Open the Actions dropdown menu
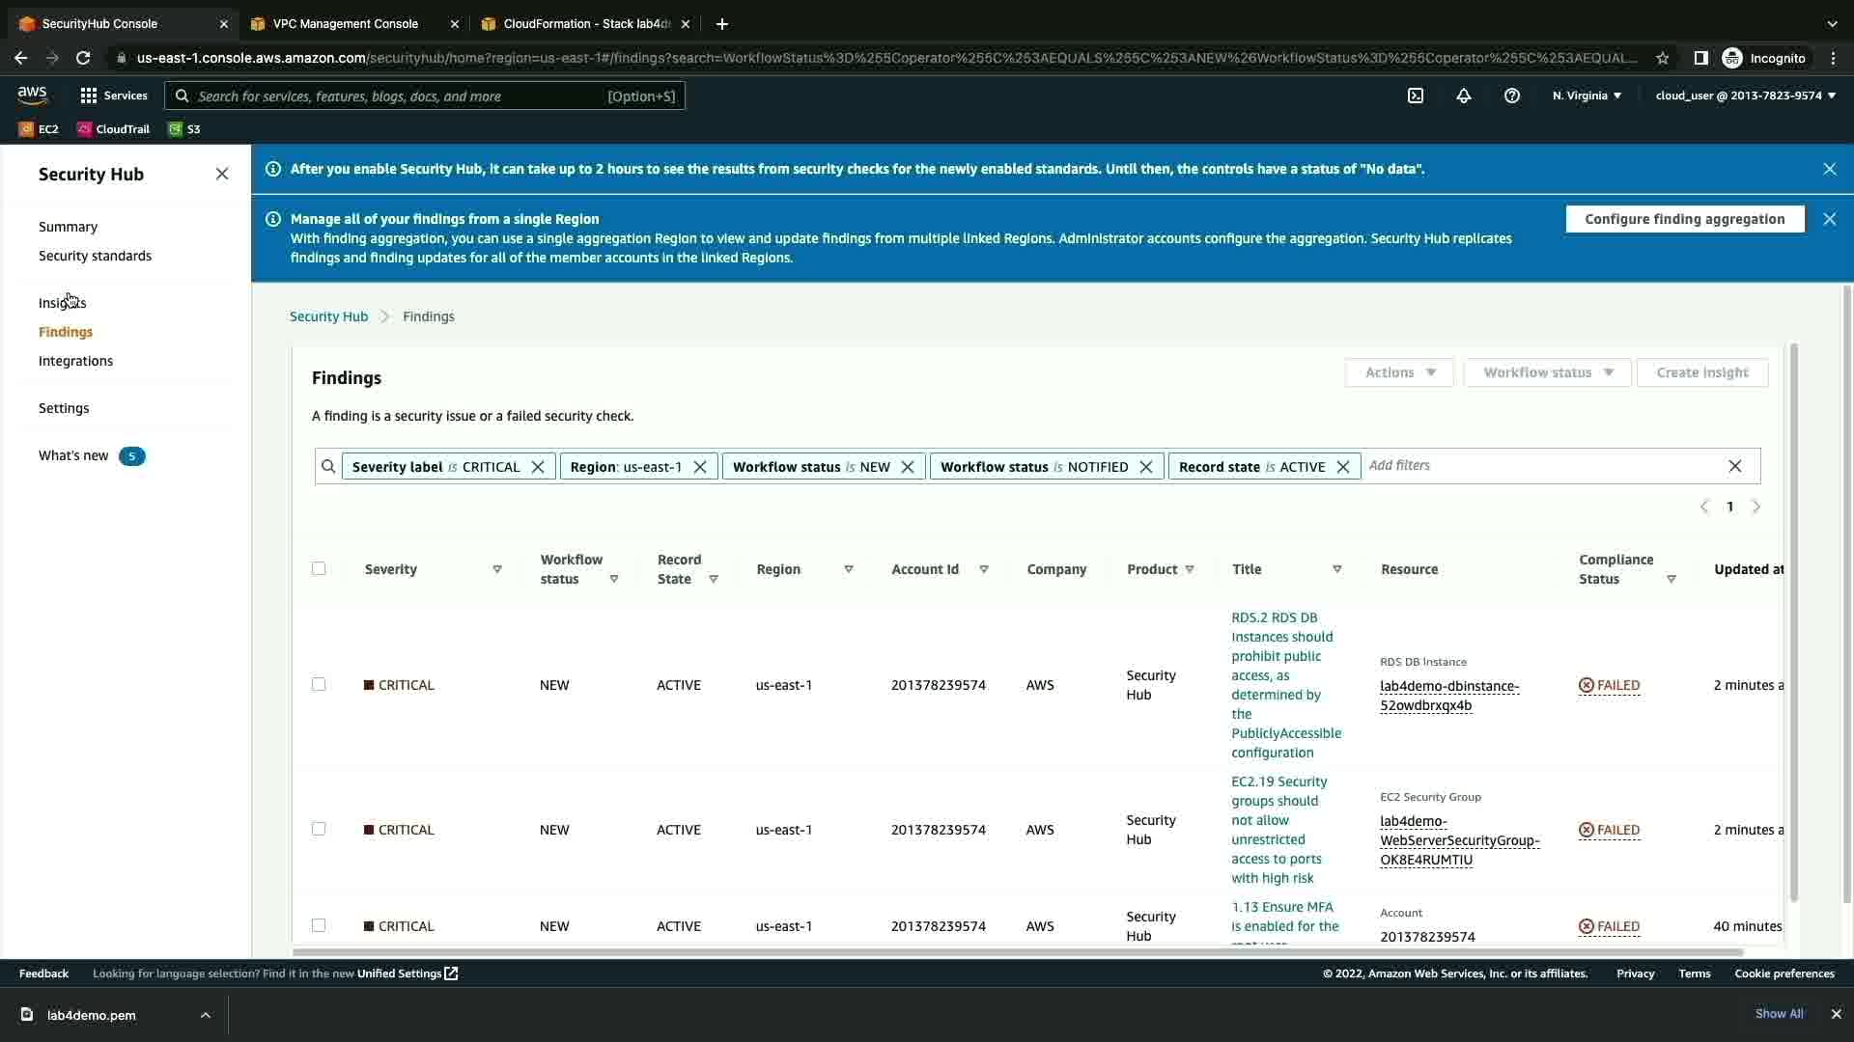This screenshot has height=1042, width=1854. point(1399,372)
